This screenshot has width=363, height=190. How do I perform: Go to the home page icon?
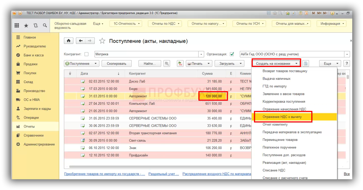(69, 41)
